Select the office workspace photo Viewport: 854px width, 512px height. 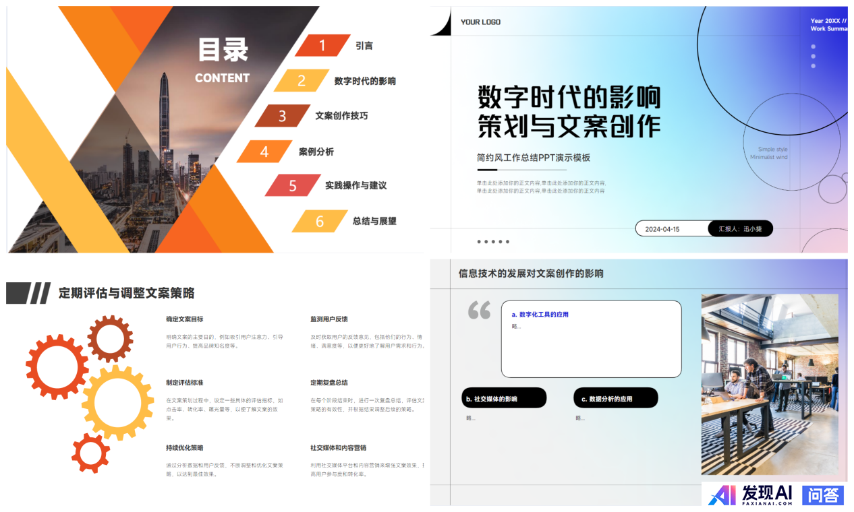click(769, 384)
